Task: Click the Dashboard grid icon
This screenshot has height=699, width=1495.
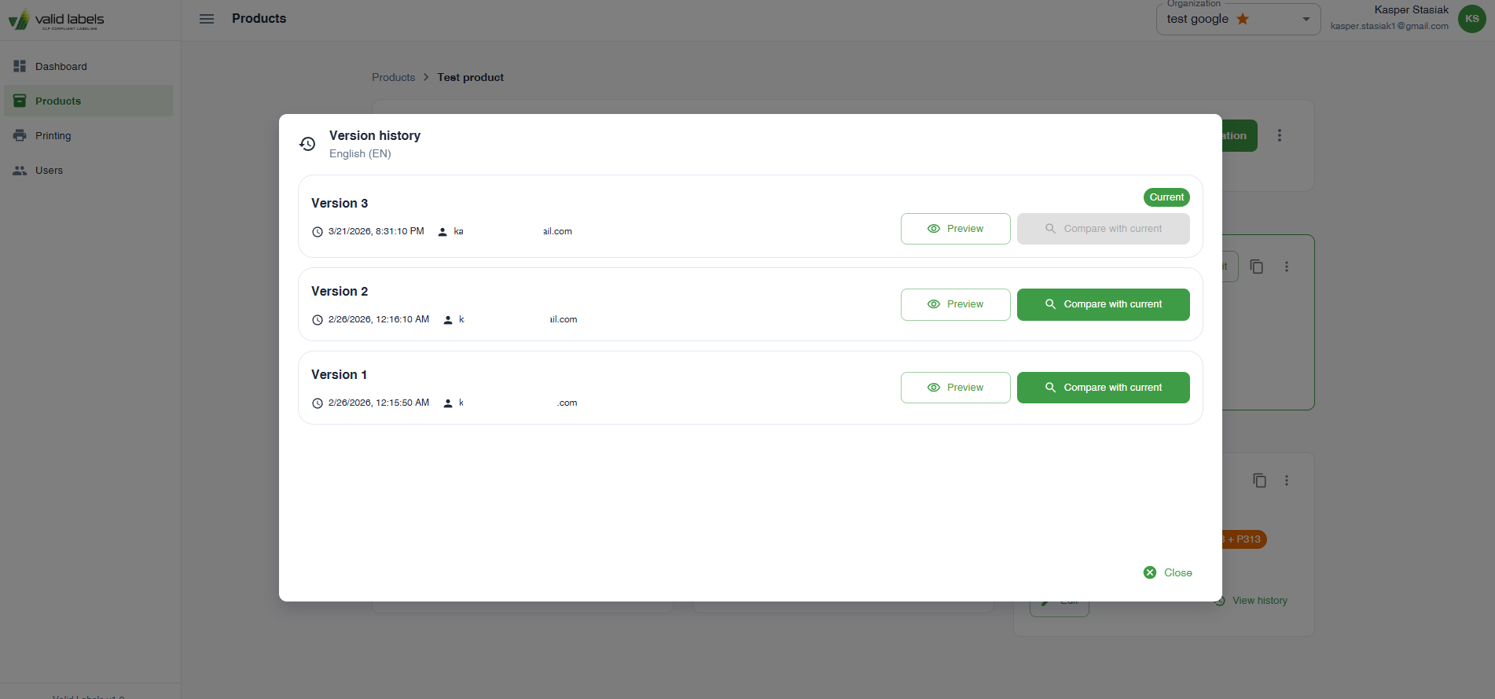Action: pos(20,66)
